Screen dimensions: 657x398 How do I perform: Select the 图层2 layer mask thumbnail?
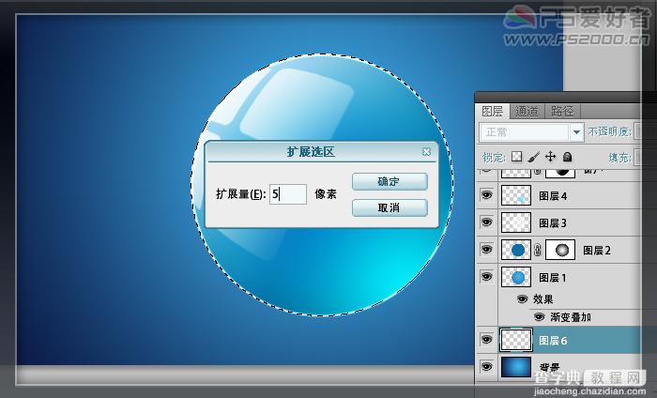coord(560,250)
